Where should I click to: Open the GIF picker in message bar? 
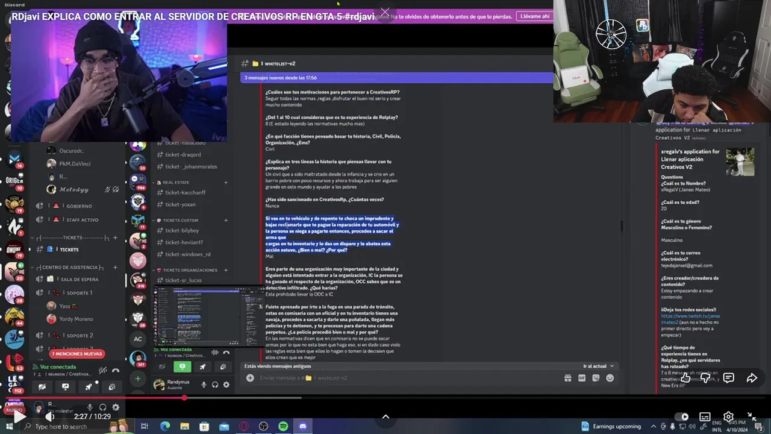click(x=582, y=378)
